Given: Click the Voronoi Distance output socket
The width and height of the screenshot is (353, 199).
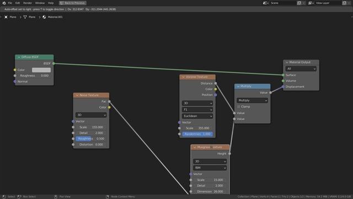Looking at the screenshot, I should (x=216, y=83).
